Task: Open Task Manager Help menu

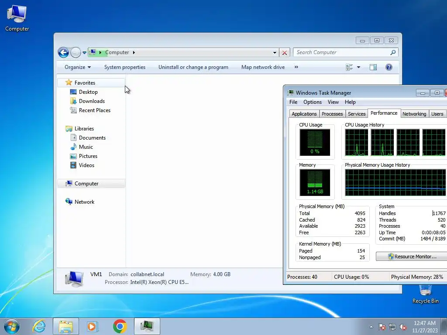Action: 350,102
